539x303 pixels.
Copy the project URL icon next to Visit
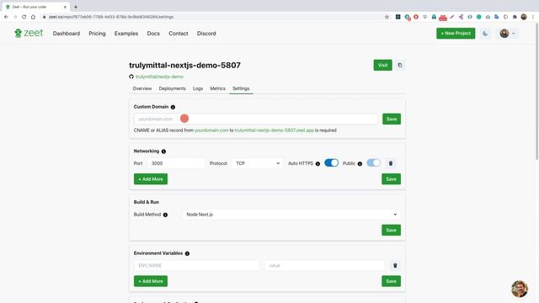400,66
